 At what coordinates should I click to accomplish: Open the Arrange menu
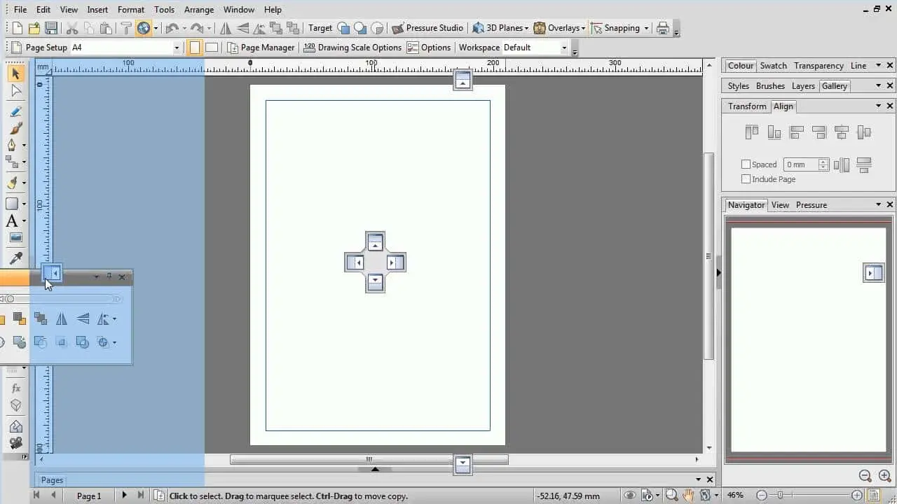click(199, 10)
